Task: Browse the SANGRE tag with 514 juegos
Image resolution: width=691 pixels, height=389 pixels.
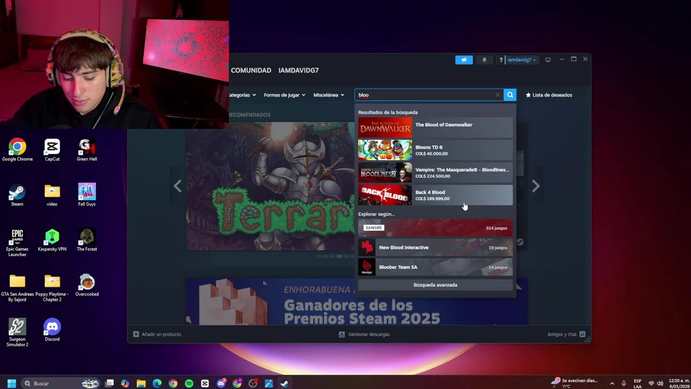Action: 435,228
